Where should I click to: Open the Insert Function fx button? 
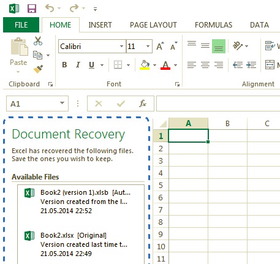coord(143,104)
